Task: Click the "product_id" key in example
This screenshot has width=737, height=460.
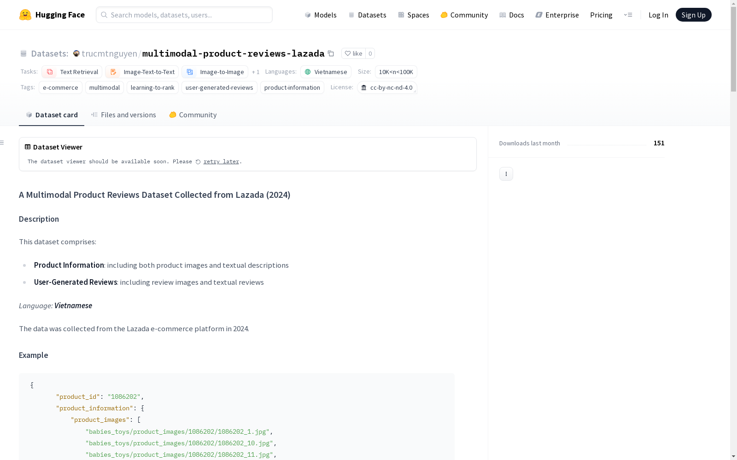Action: [x=78, y=397]
